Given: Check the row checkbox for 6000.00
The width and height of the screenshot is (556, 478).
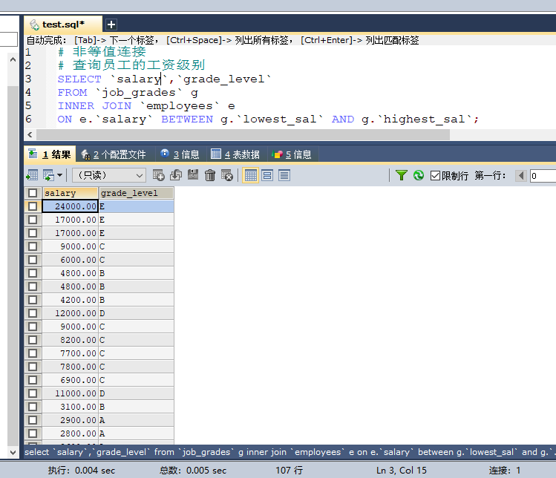Looking at the screenshot, I should (33, 260).
